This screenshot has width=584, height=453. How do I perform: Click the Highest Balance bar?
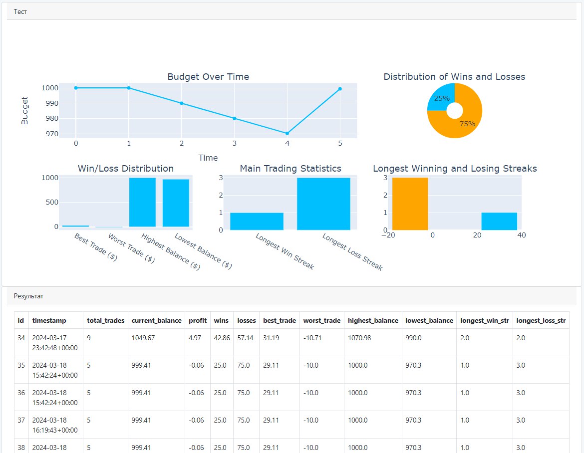(x=142, y=202)
